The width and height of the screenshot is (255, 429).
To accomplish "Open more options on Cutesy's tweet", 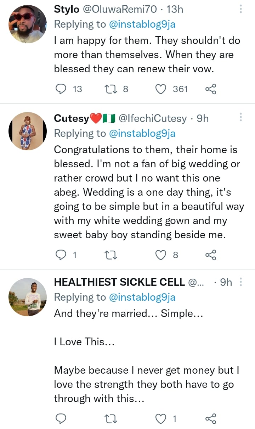I will point(241,117).
